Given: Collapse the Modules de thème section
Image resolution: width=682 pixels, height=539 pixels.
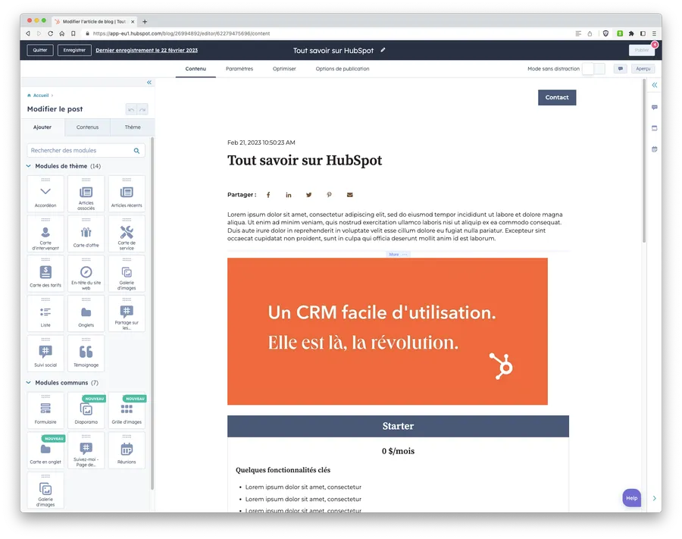Looking at the screenshot, I should click(29, 166).
